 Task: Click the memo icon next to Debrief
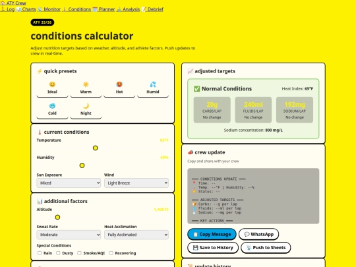(144, 9)
